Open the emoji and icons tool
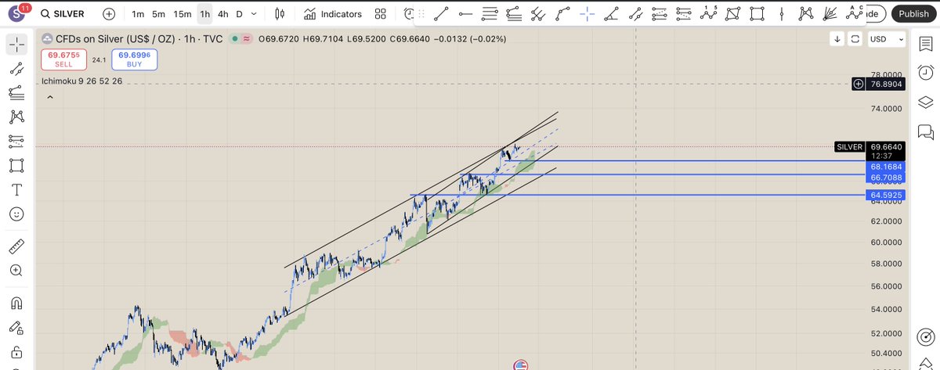 click(x=16, y=214)
